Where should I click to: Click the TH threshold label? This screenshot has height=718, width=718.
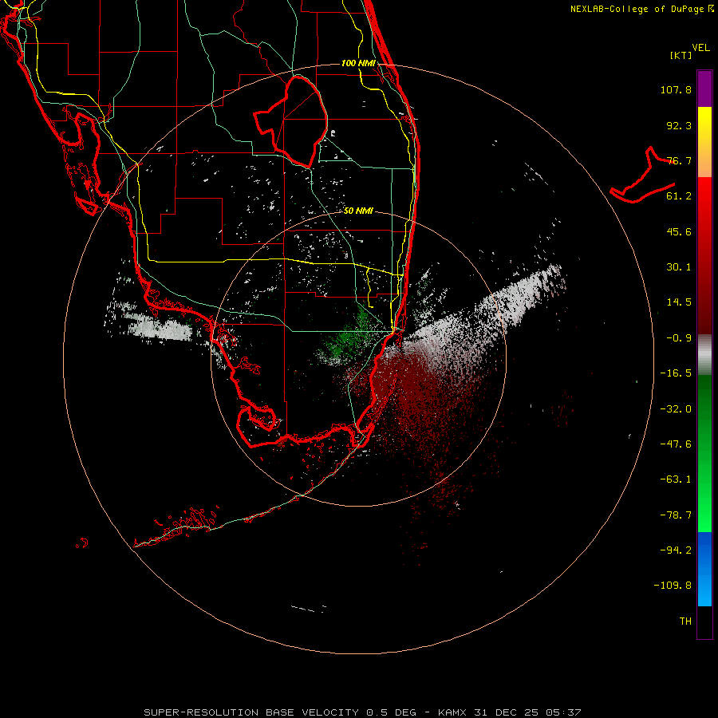685,621
